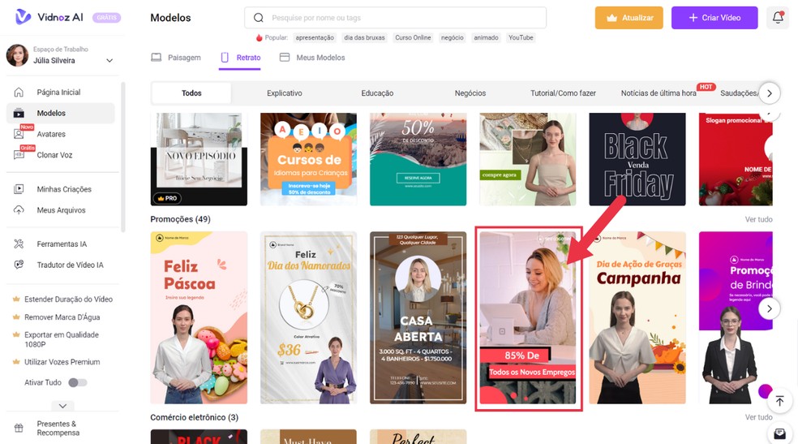The width and height of the screenshot is (798, 444).
Task: Open the Feliz Dia dos Namorados template
Action: point(308,317)
